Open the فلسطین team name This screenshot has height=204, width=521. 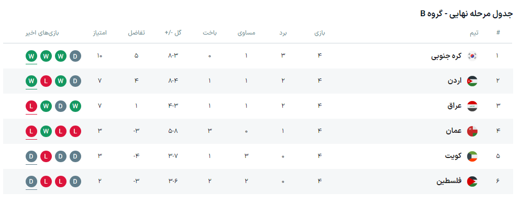449,182
